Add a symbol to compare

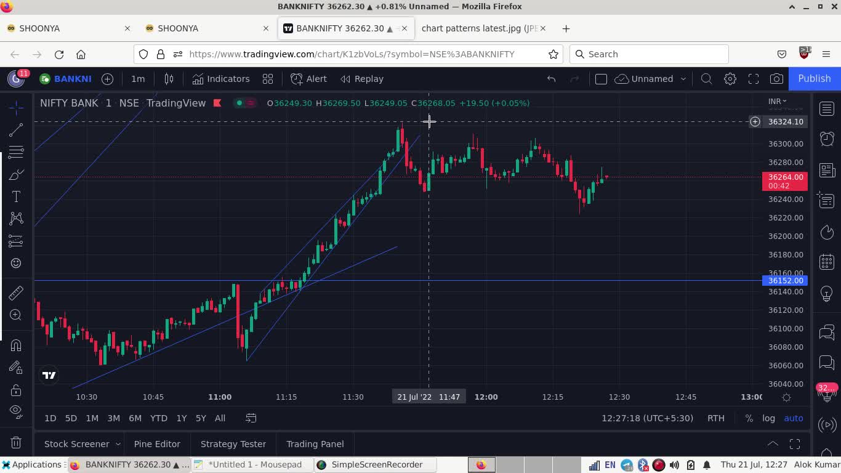pos(107,79)
